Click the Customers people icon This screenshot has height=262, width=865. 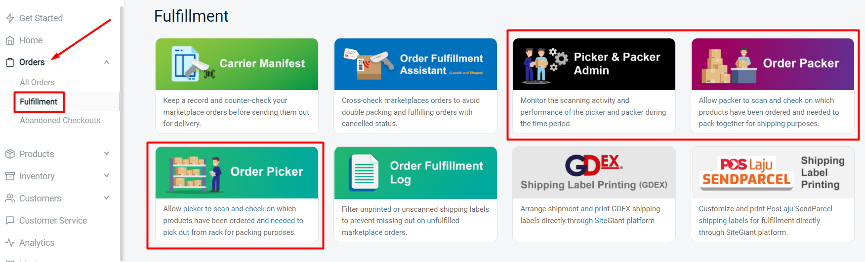click(x=10, y=198)
